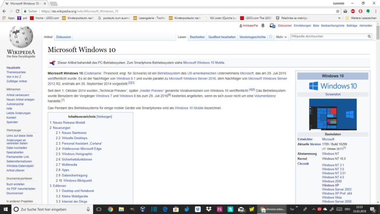This screenshot has width=380, height=214.
Task: Open the Windows Start menu
Action: (5, 209)
